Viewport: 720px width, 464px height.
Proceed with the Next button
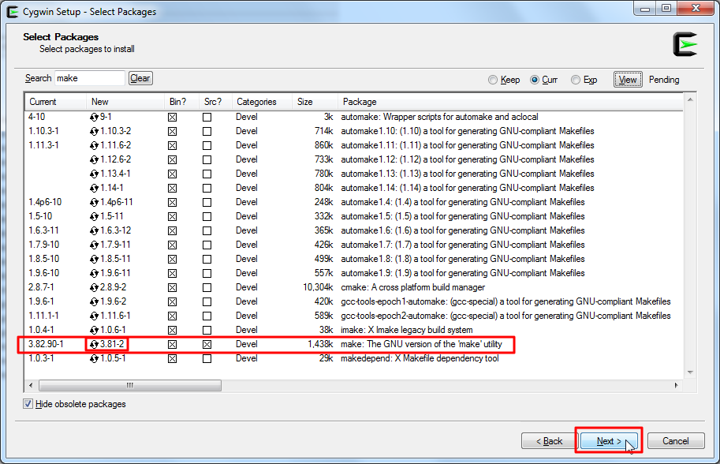click(x=609, y=441)
